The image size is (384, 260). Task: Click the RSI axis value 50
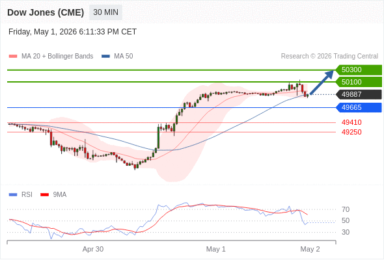[346, 220]
